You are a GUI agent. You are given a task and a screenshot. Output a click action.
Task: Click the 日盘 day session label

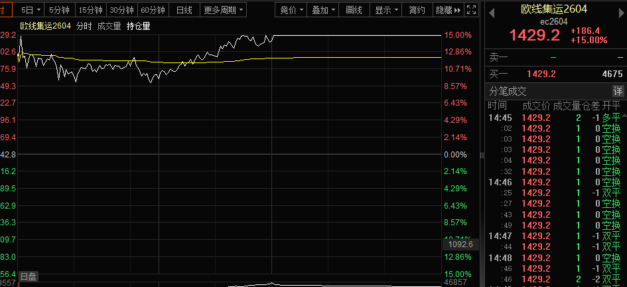(29, 276)
